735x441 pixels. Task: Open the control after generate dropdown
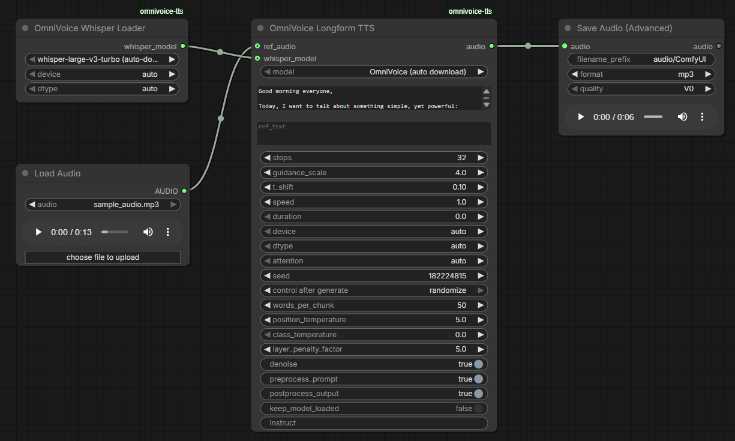374,290
